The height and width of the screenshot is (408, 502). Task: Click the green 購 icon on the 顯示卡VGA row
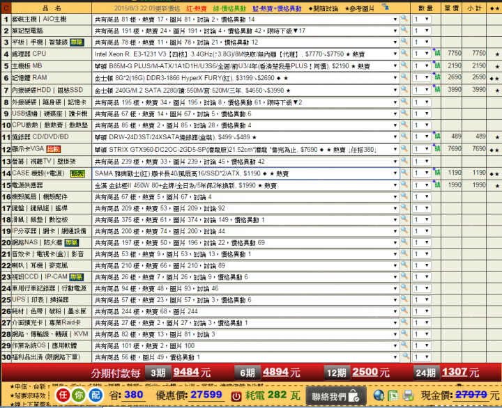click(x=436, y=148)
